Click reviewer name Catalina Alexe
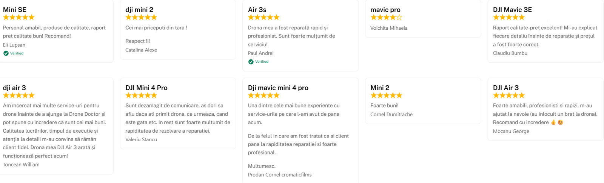Image resolution: width=604 pixels, height=183 pixels. [141, 50]
